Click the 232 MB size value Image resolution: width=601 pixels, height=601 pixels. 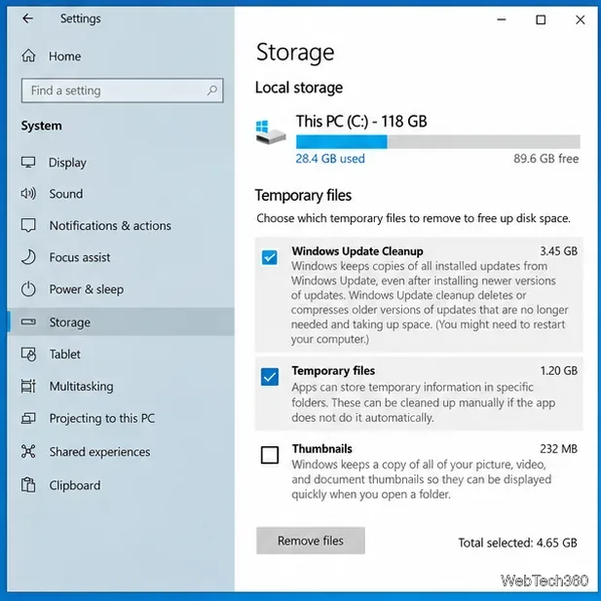(558, 448)
